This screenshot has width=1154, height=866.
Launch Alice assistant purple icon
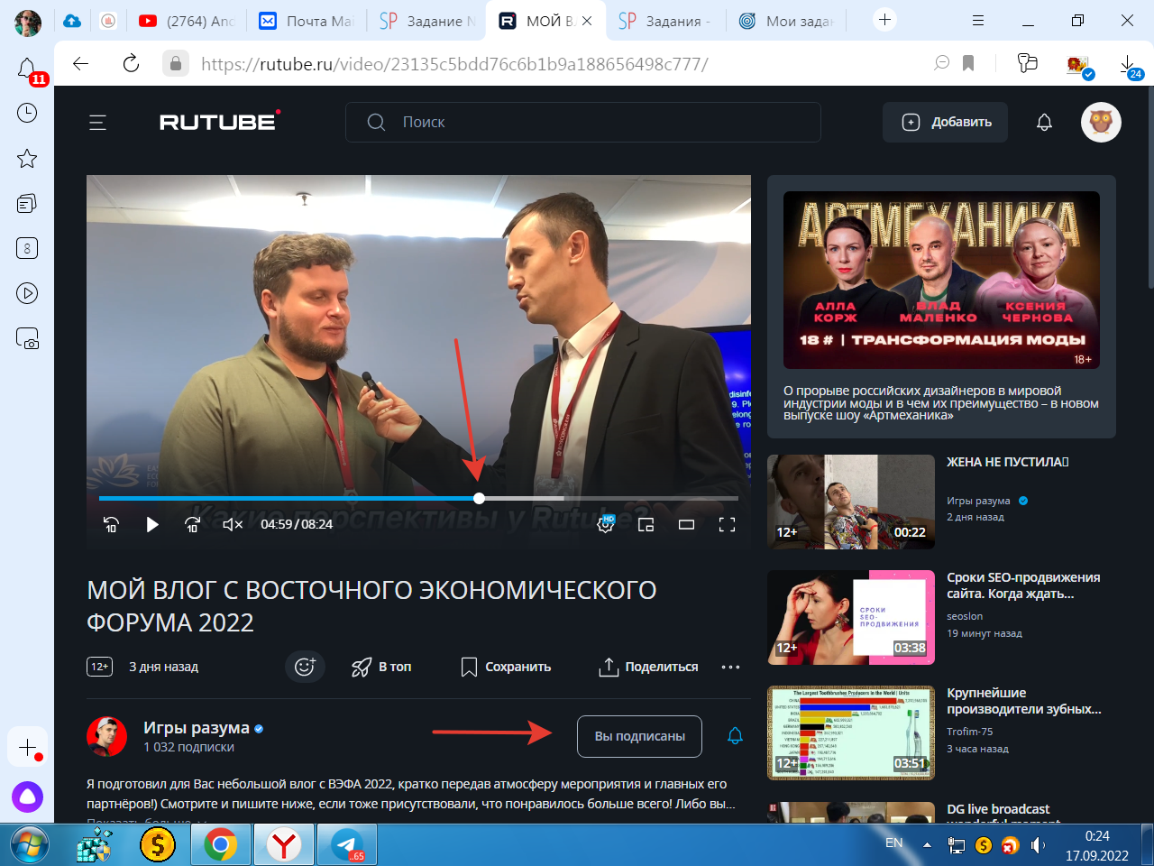(x=27, y=797)
